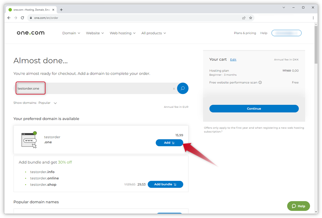Expand the Show domains Popular dropdown
The image size is (322, 218).
[55, 103]
